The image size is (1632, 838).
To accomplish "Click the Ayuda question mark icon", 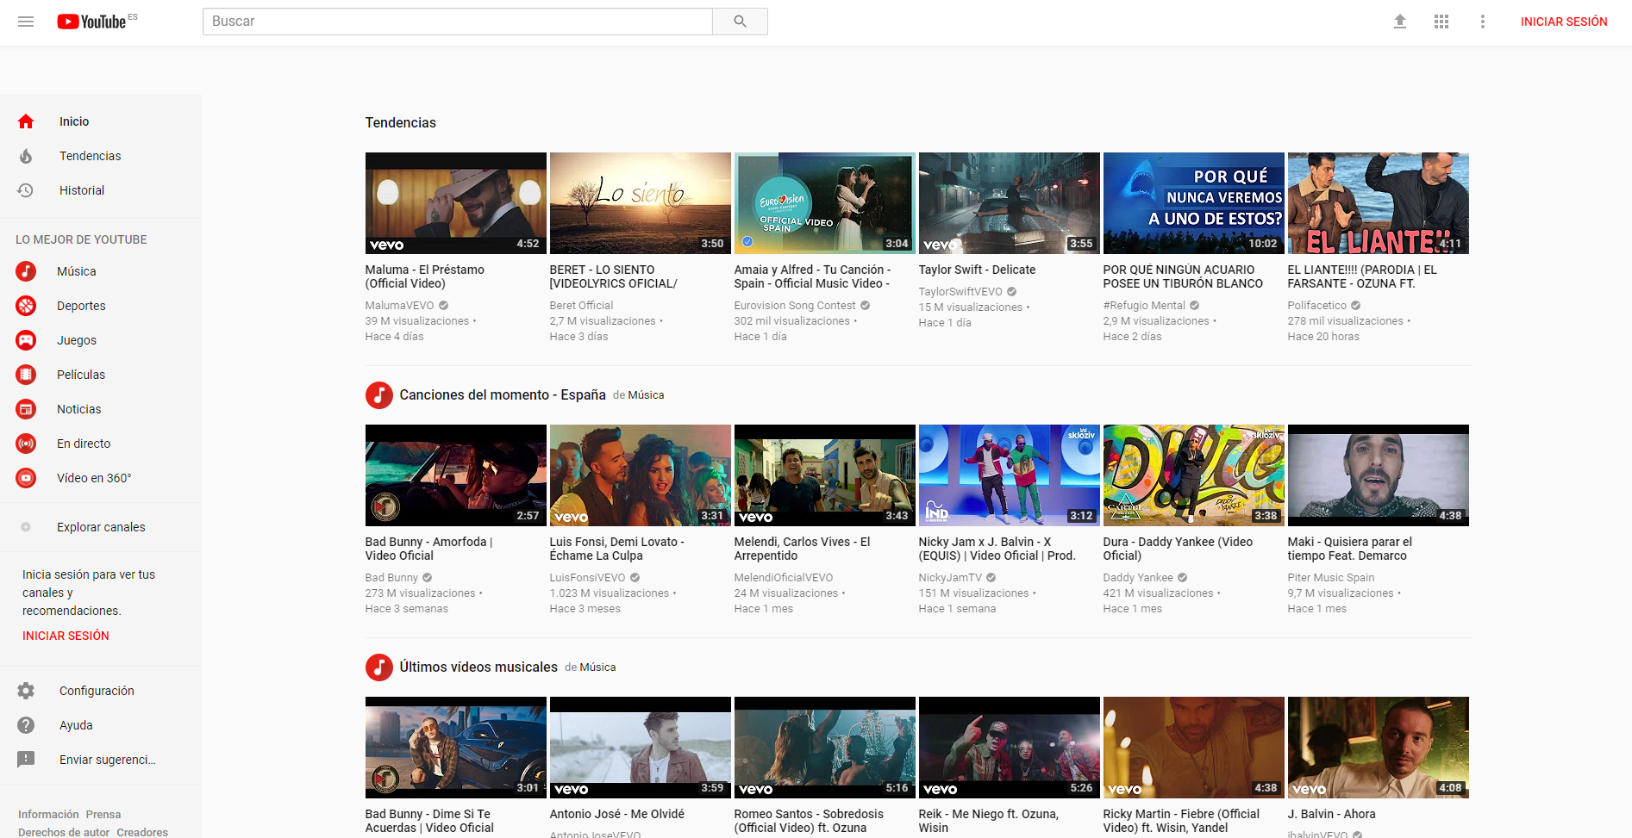I will (26, 725).
